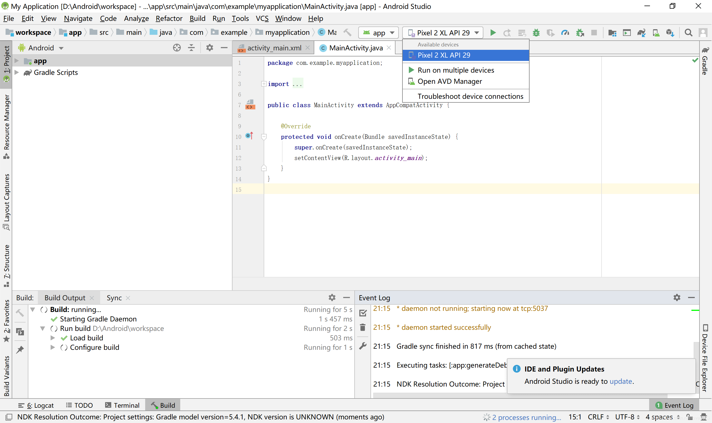The width and height of the screenshot is (712, 423).
Task: Open the Pixel 2 XL API 29 device dropdown
Action: (x=443, y=33)
